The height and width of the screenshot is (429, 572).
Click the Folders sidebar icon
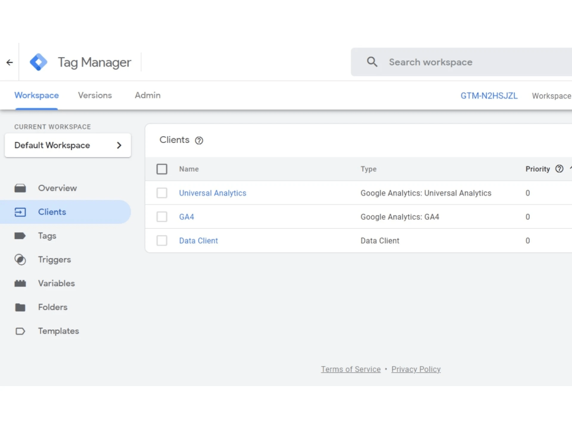[x=20, y=307]
